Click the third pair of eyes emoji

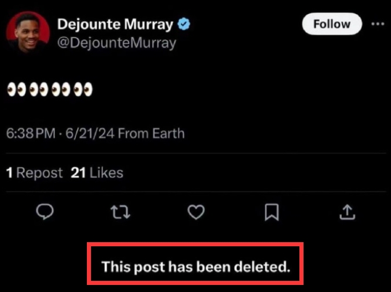[x=61, y=90]
